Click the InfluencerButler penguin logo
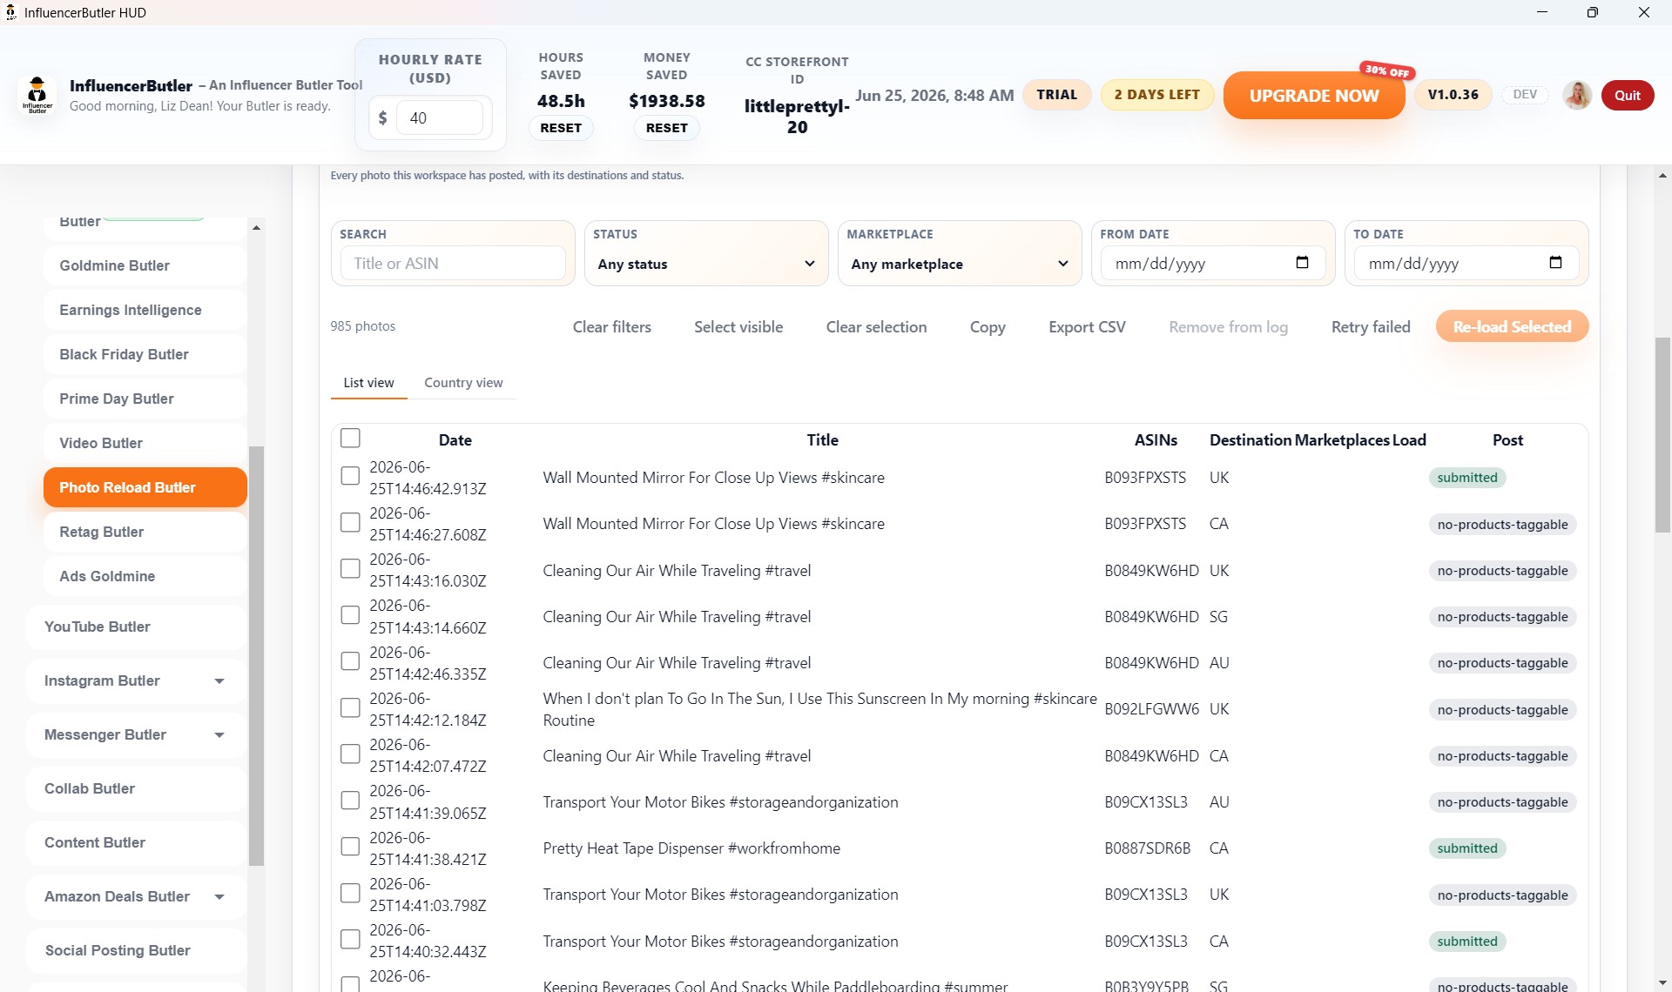1672x992 pixels. tap(37, 96)
